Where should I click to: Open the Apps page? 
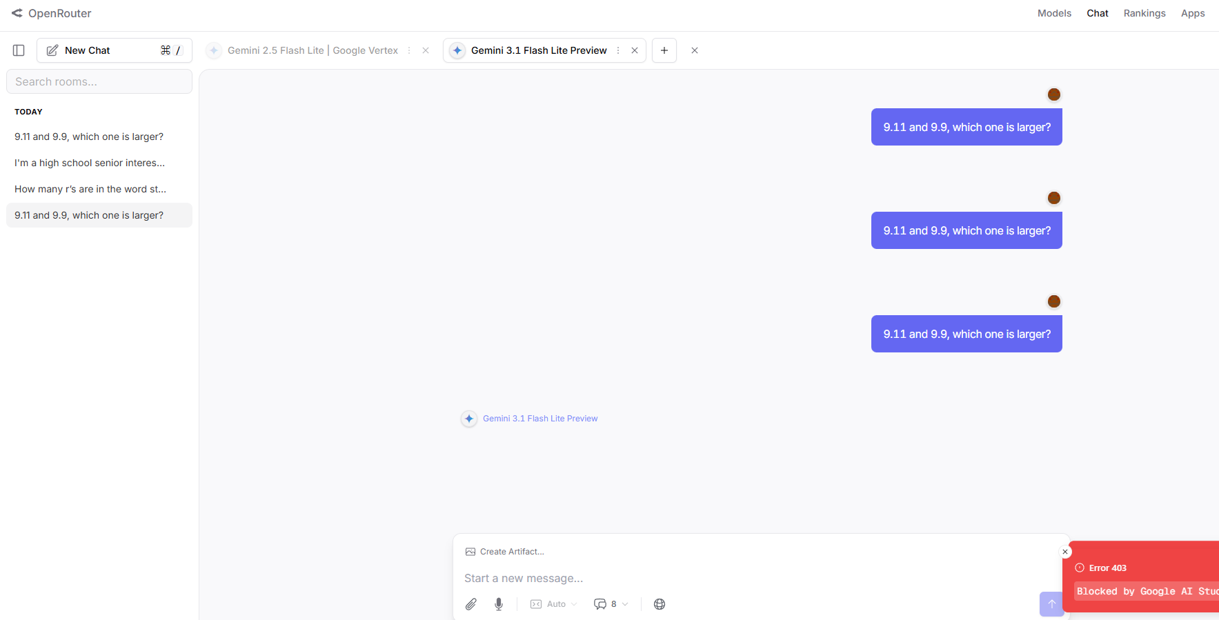pos(1193,13)
